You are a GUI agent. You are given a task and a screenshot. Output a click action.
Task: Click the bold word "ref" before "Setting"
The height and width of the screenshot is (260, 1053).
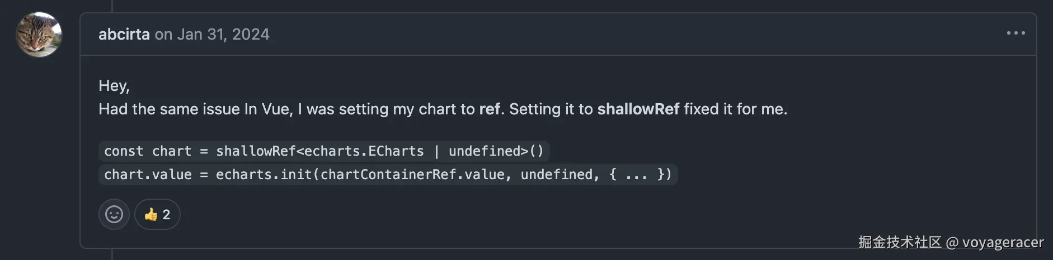(x=490, y=109)
